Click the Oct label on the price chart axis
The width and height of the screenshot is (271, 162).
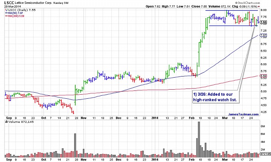coord(44,118)
